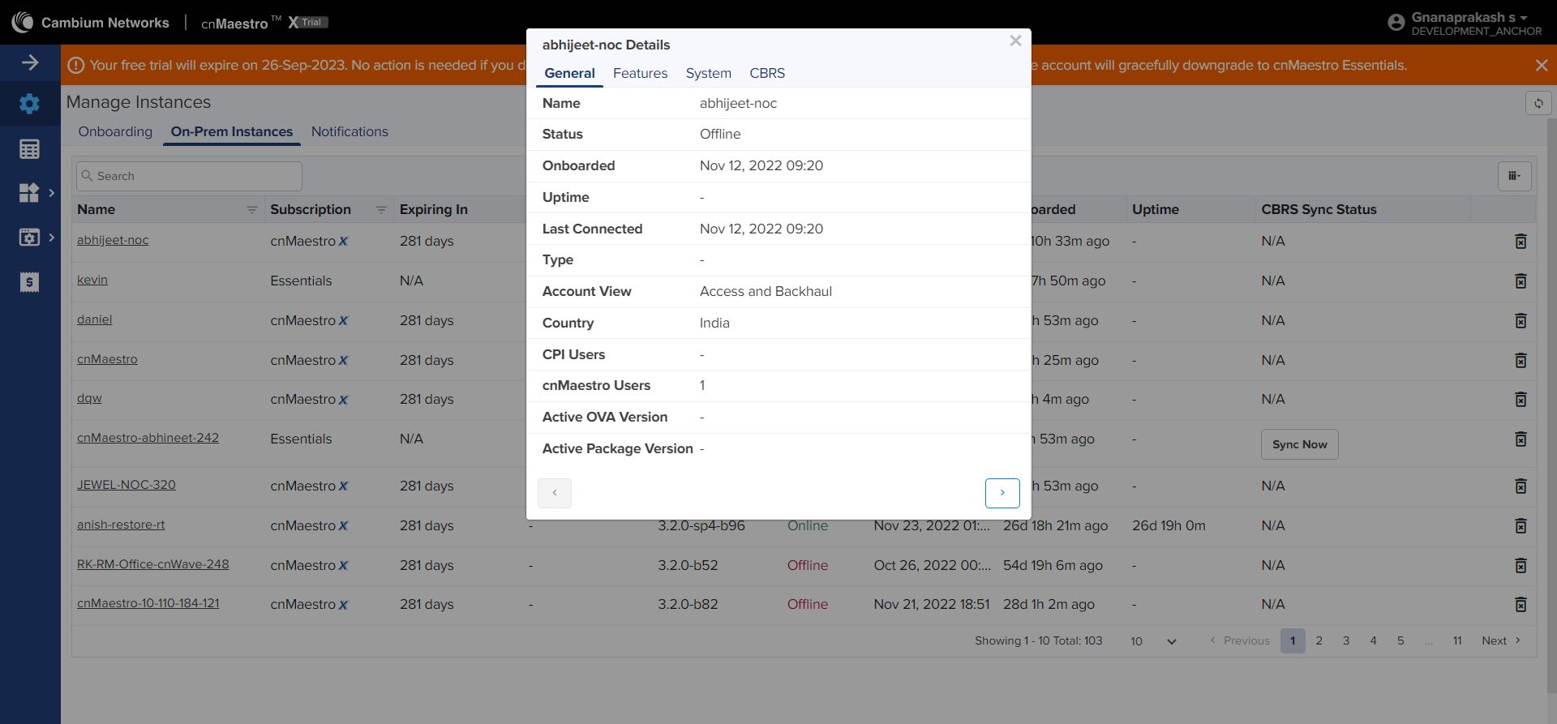The image size is (1557, 724).
Task: Open the gear settings icon in sidebar
Action: coord(29,104)
